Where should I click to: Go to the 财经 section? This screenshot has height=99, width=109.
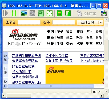(50, 37)
